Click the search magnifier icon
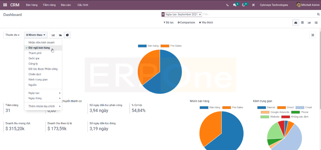The image size is (321, 150). click(318, 14)
